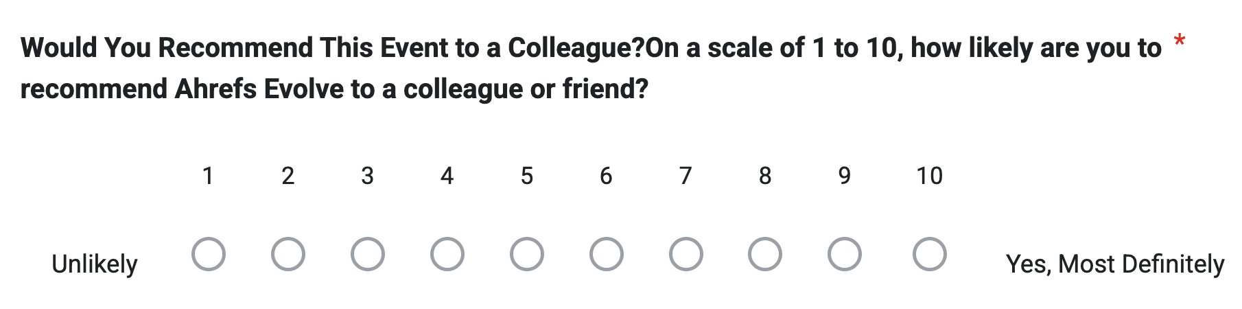
Task: Click the number 3 column heading
Action: pos(367,176)
